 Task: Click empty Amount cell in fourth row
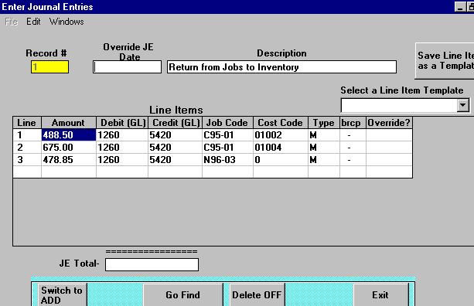pyautogui.click(x=69, y=172)
